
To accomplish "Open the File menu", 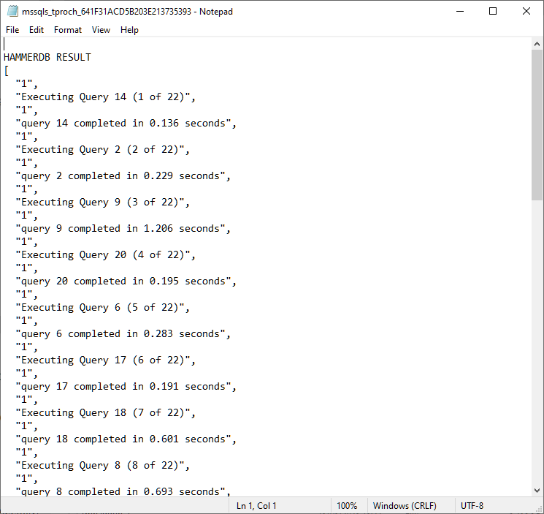I will [12, 30].
